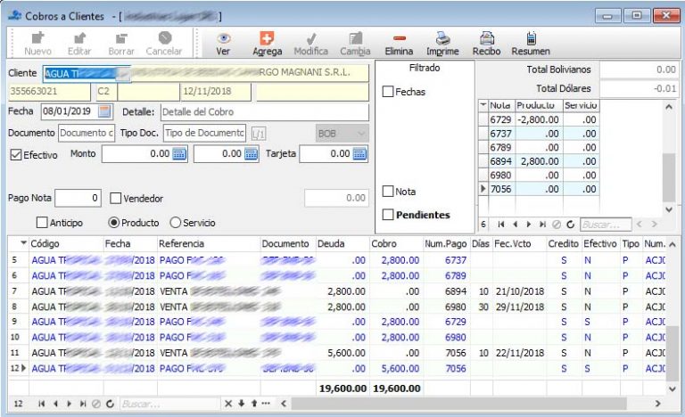Click the Modifica checkmark icon
Viewport: 685px width, 417px height.
(x=311, y=38)
